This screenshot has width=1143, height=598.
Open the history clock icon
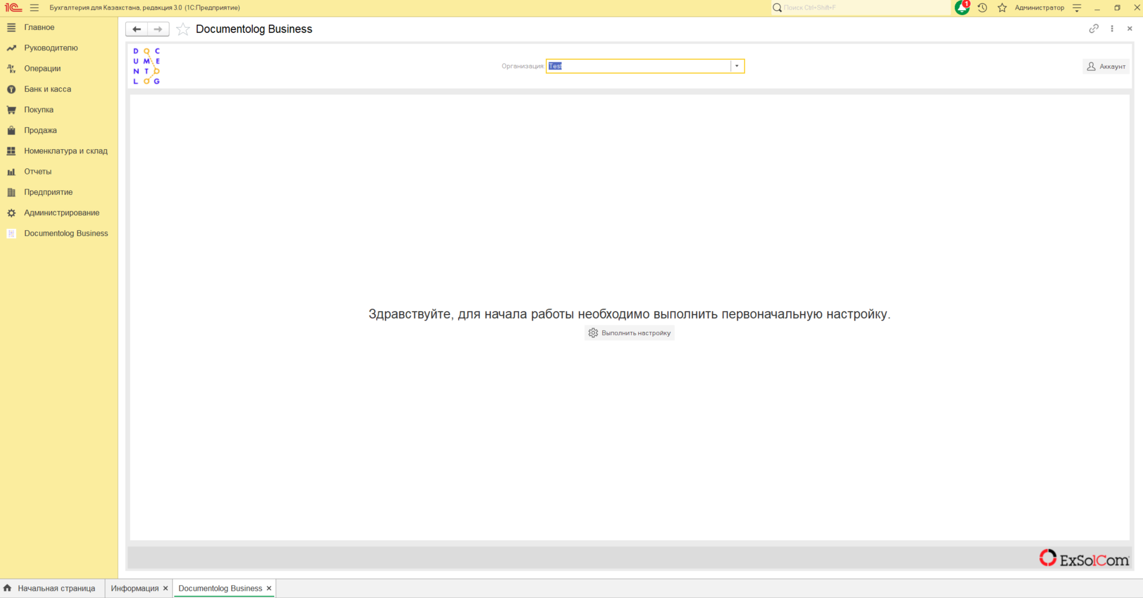983,8
